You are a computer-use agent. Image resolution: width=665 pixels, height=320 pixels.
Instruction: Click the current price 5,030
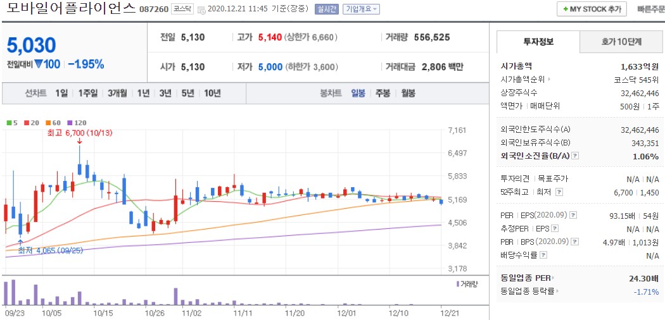point(32,46)
